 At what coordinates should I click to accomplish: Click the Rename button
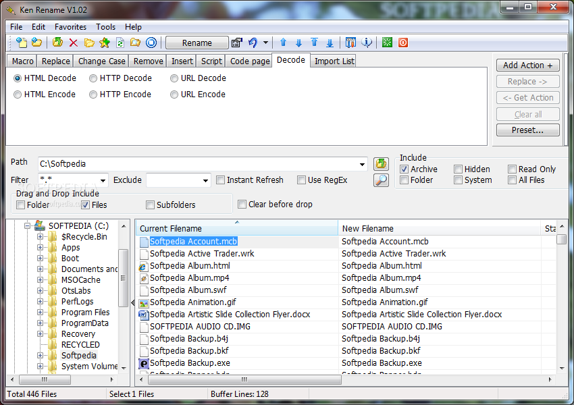point(197,43)
